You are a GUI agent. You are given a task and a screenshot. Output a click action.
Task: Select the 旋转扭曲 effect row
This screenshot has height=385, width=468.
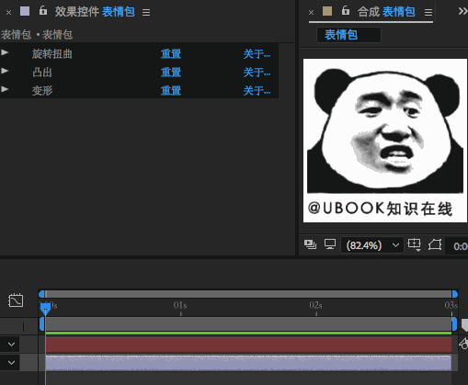point(139,54)
